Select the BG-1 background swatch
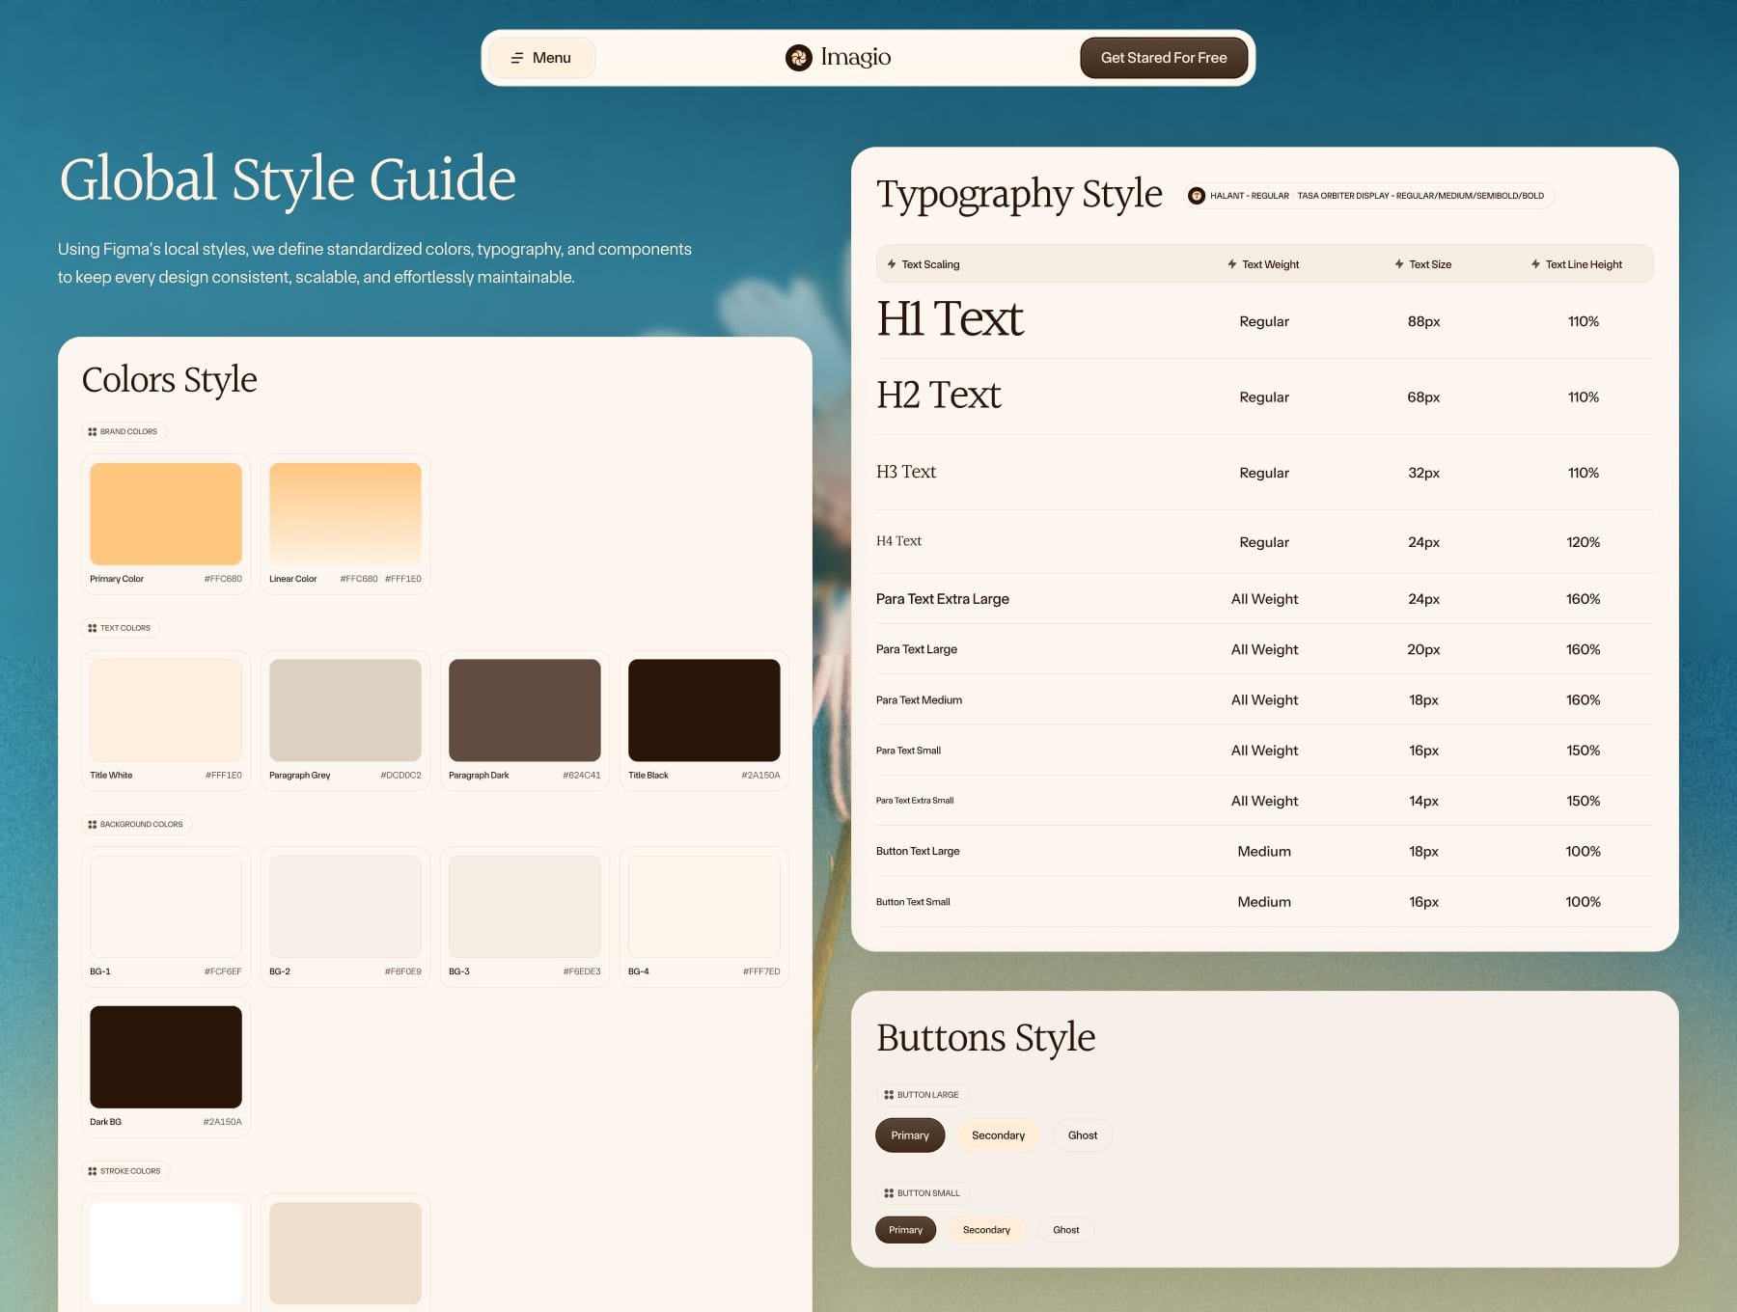 coord(166,907)
